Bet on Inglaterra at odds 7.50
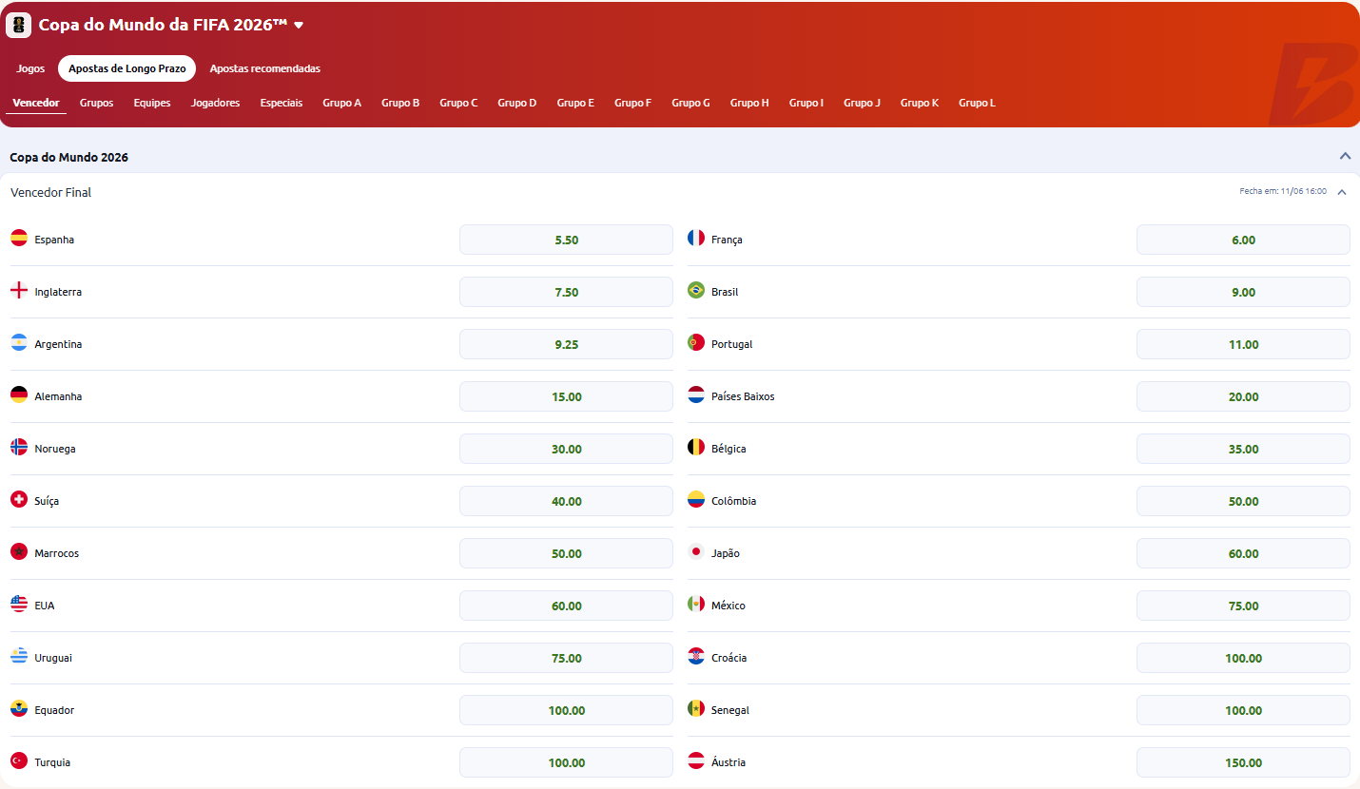The width and height of the screenshot is (1360, 789). (566, 292)
